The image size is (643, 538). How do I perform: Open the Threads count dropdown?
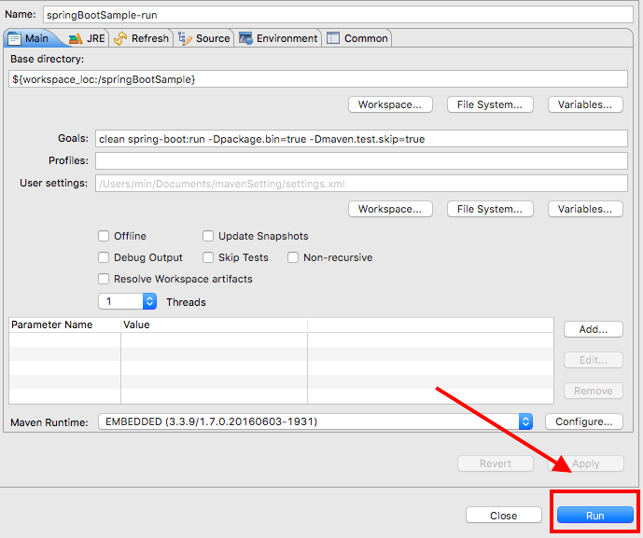(x=149, y=301)
